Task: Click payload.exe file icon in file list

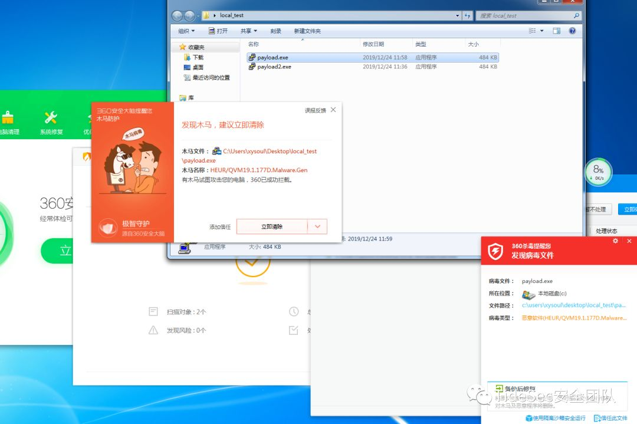Action: tap(252, 57)
